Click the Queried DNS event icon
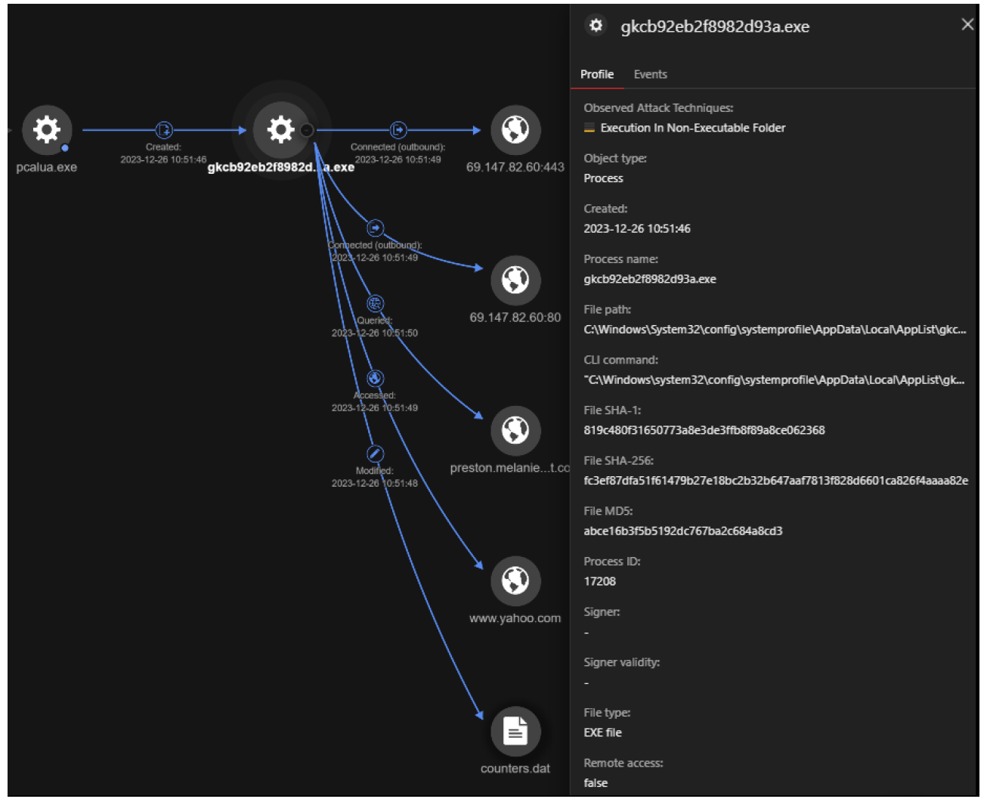The image size is (987, 802). point(375,304)
